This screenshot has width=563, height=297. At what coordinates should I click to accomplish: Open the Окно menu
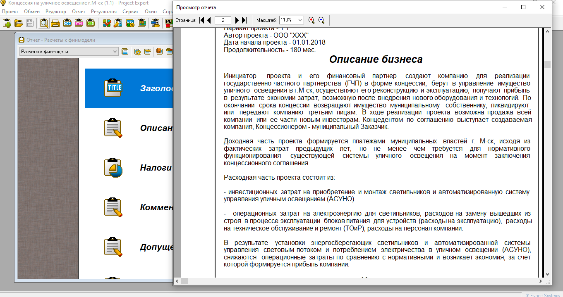tap(151, 11)
